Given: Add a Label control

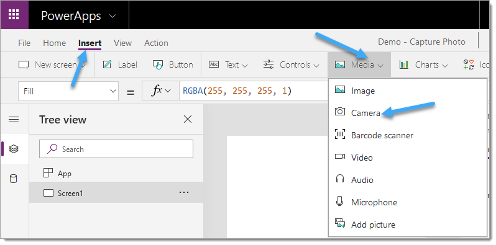Looking at the screenshot, I should click(120, 65).
